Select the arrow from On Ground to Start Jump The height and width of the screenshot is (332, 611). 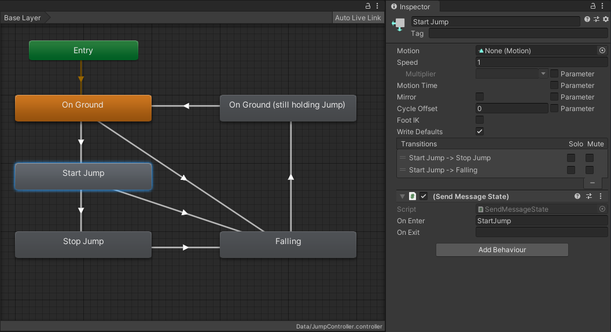81,142
